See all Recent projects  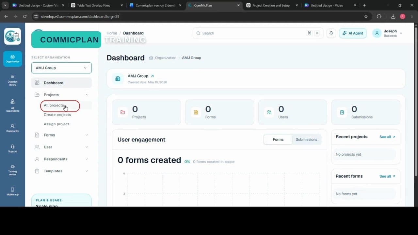point(387,137)
